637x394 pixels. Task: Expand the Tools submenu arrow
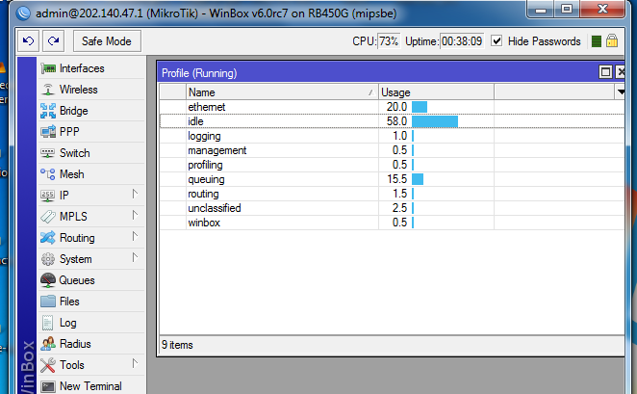(x=135, y=363)
